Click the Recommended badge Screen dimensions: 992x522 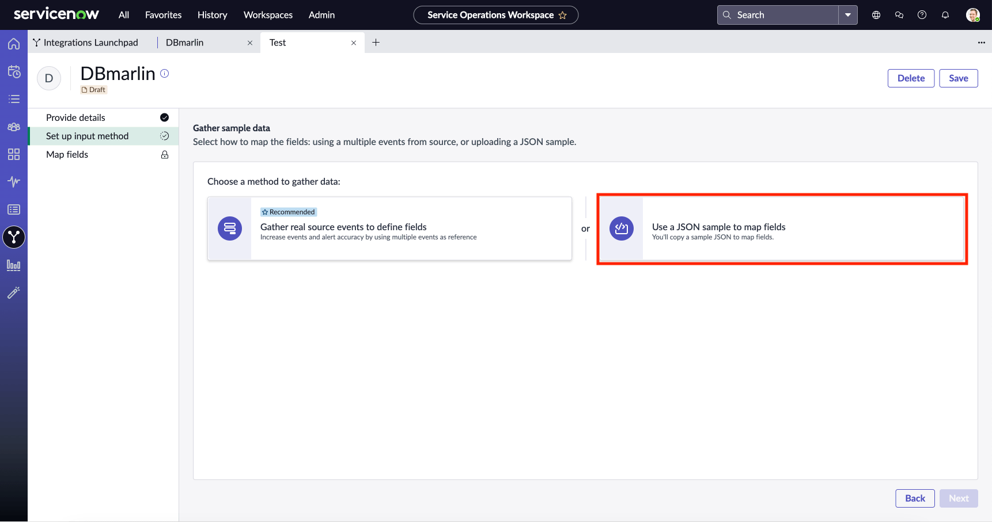tap(289, 212)
